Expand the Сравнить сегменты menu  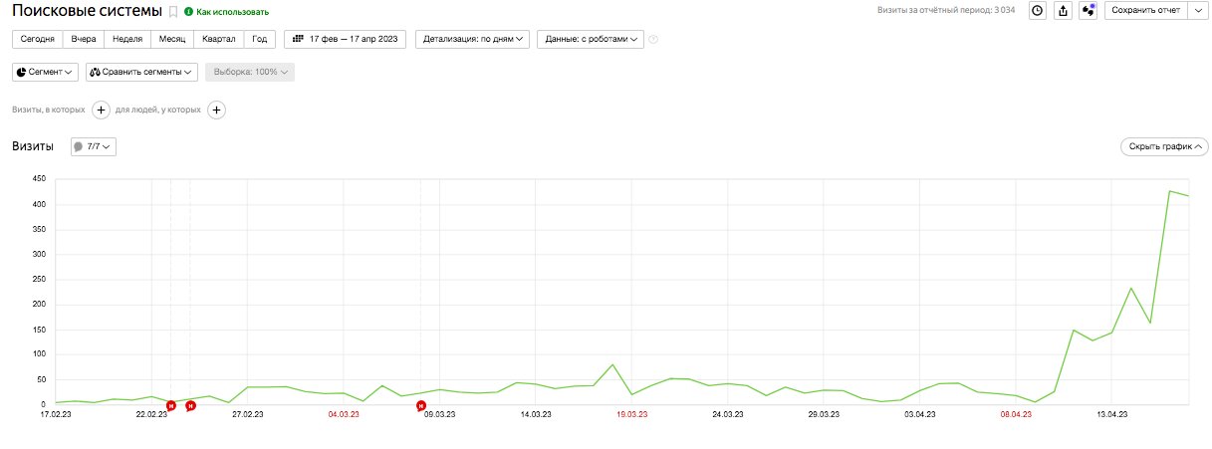pos(141,73)
